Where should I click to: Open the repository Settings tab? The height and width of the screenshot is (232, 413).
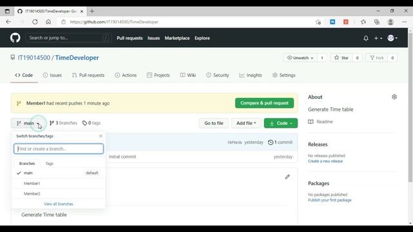click(284, 75)
